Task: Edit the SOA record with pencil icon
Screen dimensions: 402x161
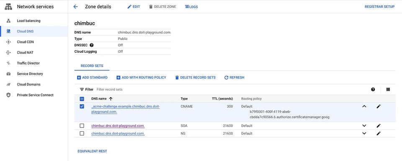Action: click(379, 126)
